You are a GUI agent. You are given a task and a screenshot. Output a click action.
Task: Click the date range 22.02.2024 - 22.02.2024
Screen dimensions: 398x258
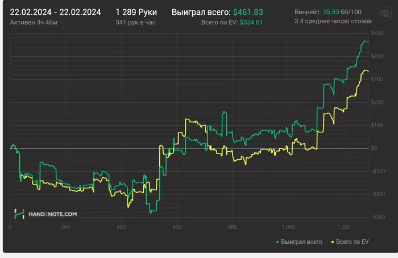coord(55,12)
